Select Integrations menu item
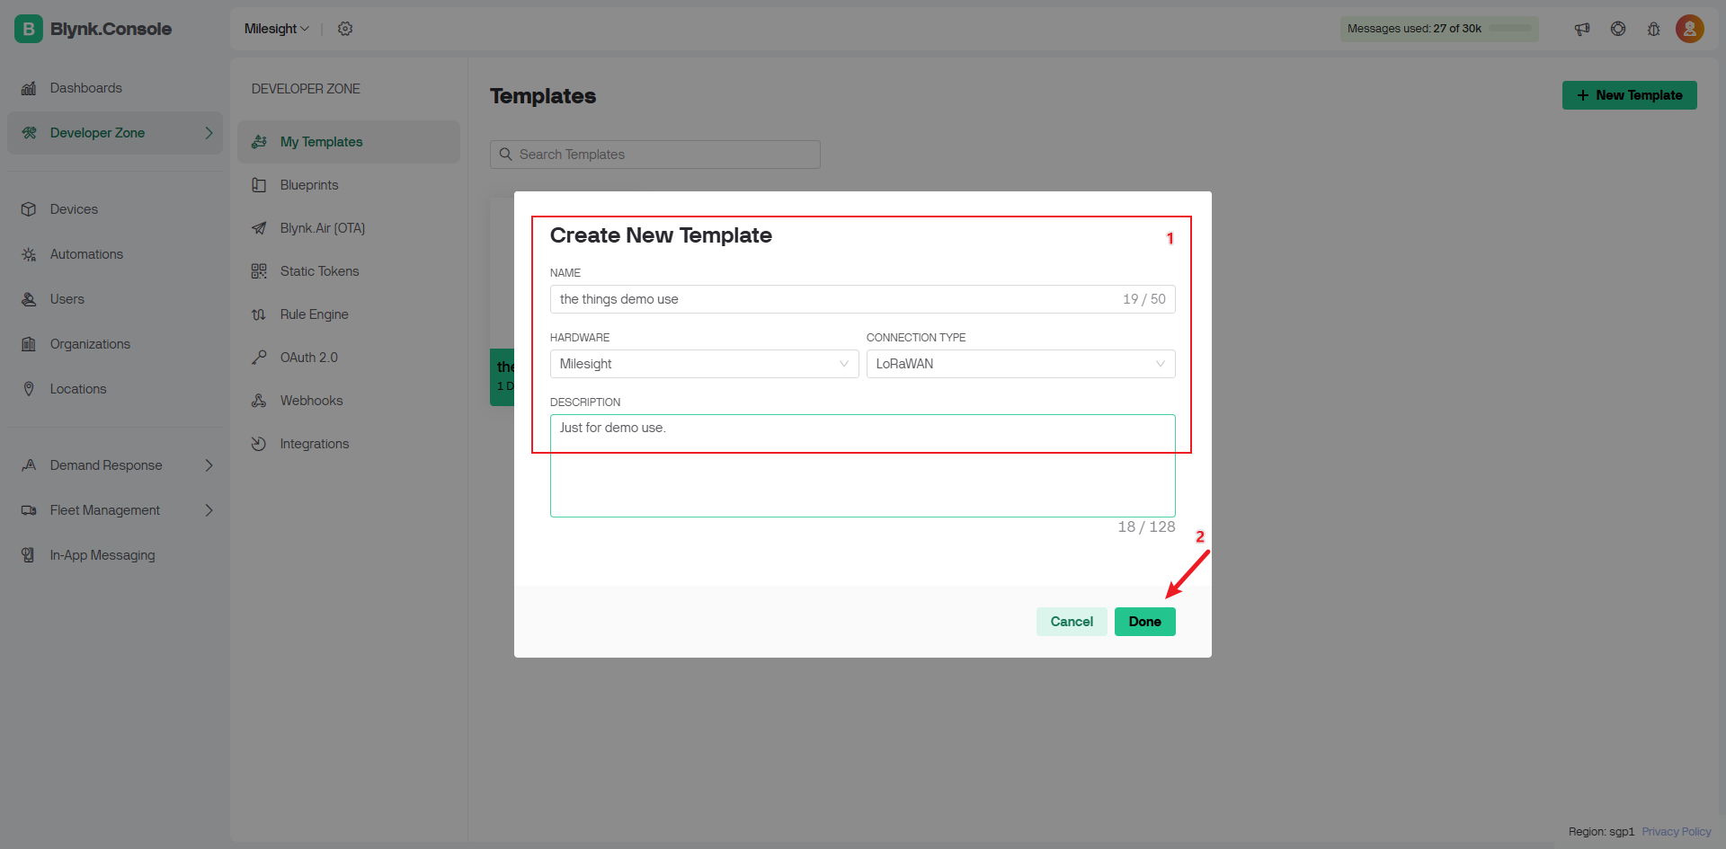 click(349, 444)
